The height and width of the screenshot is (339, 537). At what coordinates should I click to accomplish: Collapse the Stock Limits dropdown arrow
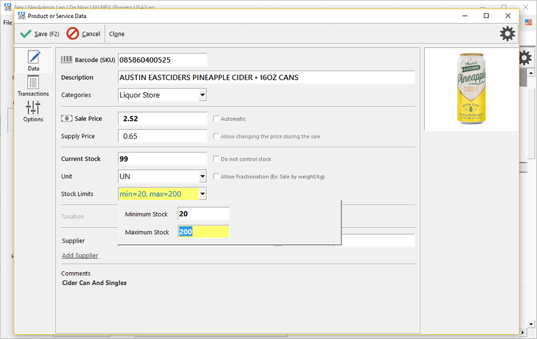[203, 194]
